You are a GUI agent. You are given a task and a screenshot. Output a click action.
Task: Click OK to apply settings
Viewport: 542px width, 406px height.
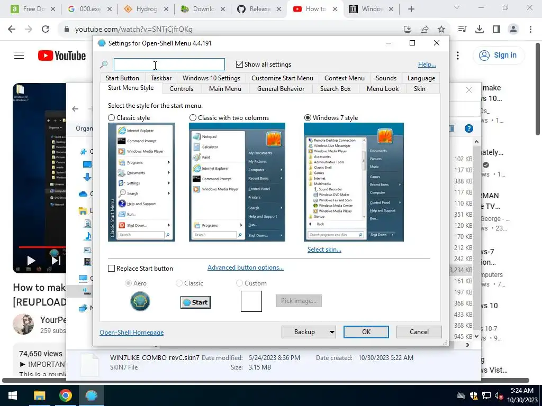[x=366, y=332]
